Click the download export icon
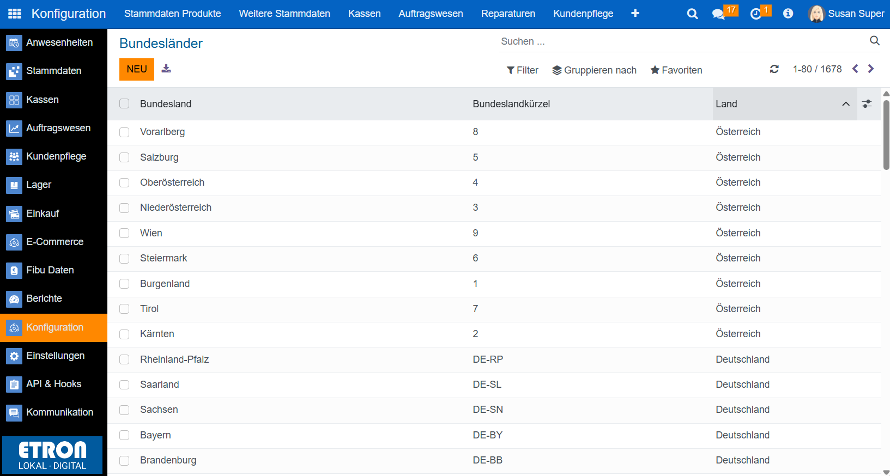This screenshot has width=890, height=476. click(x=166, y=69)
